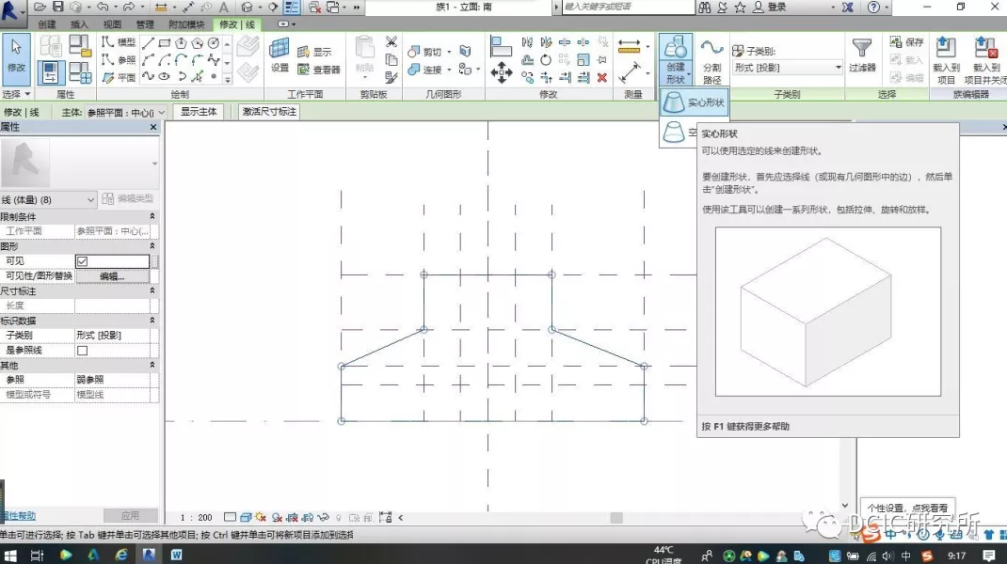Open the 附加模块 ribbon tab

coord(186,24)
